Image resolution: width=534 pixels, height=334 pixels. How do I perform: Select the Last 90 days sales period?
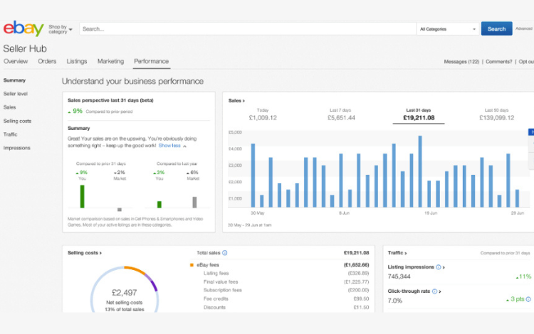pyautogui.click(x=496, y=114)
